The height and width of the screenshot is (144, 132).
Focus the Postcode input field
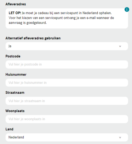tap(67, 64)
